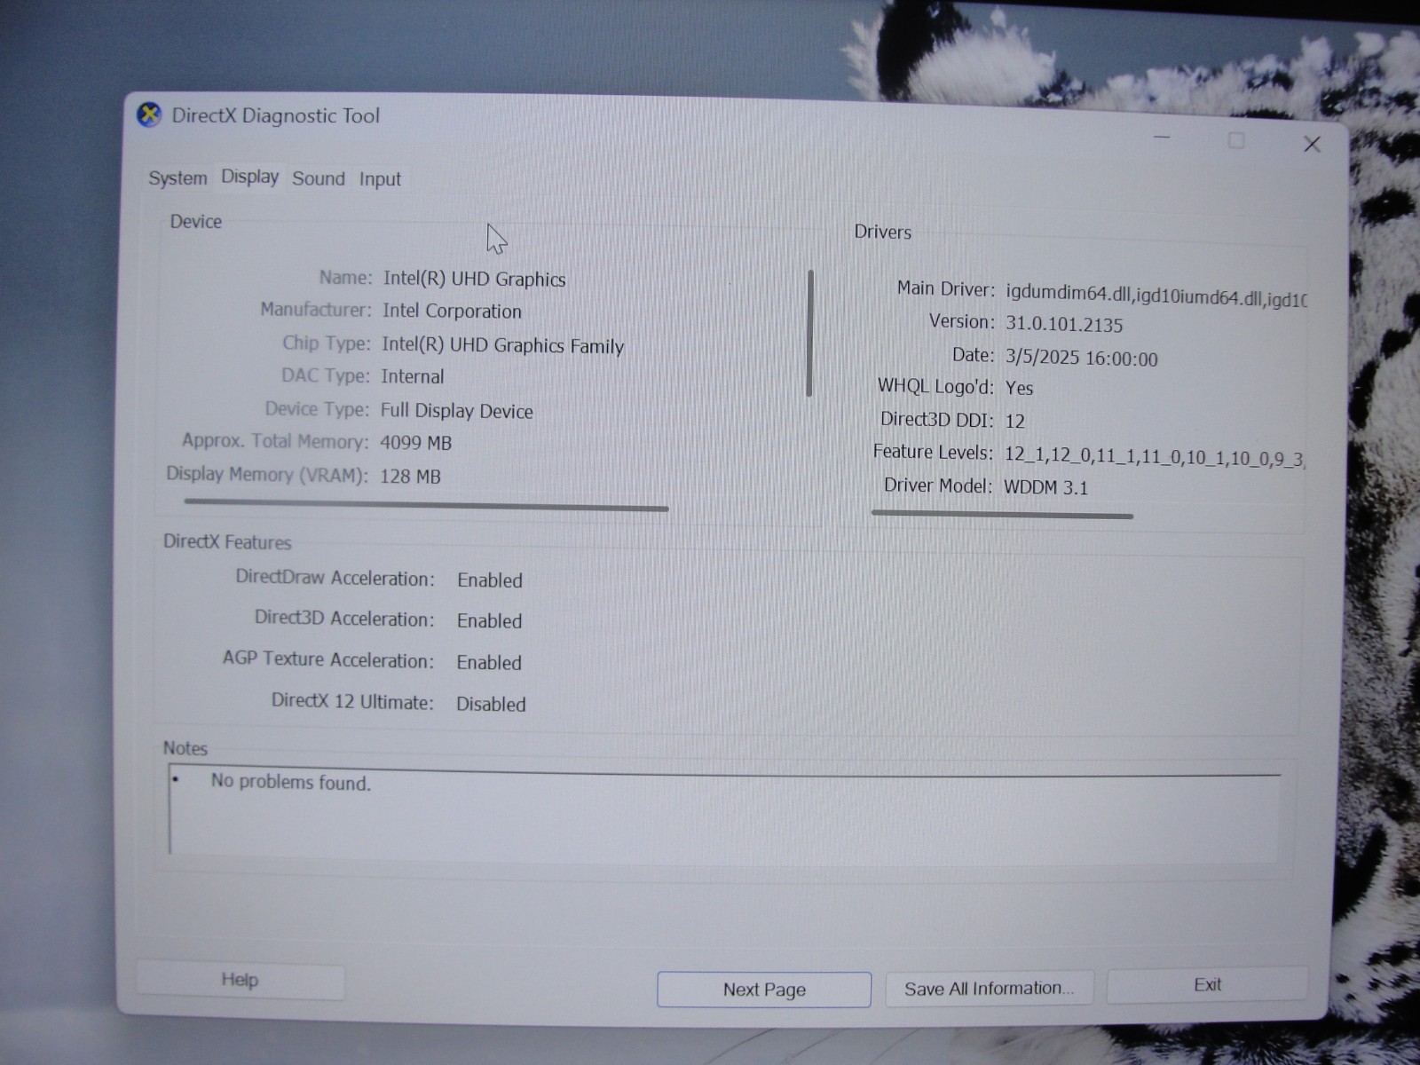This screenshot has height=1065, width=1420.
Task: Click "Intel(R) UHD Graphics Family" chip type
Action: 502,345
